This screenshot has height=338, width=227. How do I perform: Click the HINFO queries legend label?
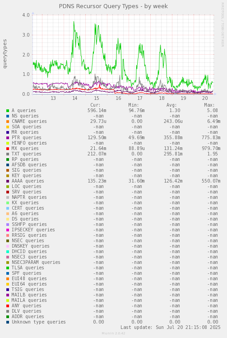point(29,143)
